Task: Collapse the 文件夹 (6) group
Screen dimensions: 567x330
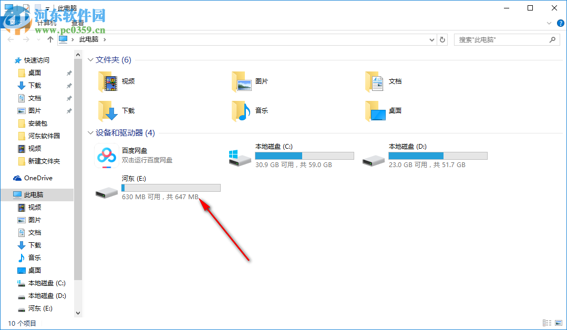Action: [x=90, y=60]
